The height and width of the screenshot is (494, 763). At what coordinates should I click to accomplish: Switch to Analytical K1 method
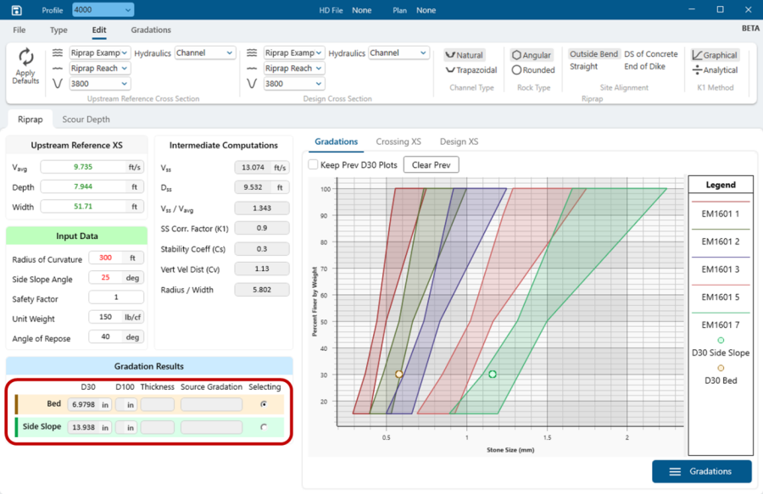715,70
